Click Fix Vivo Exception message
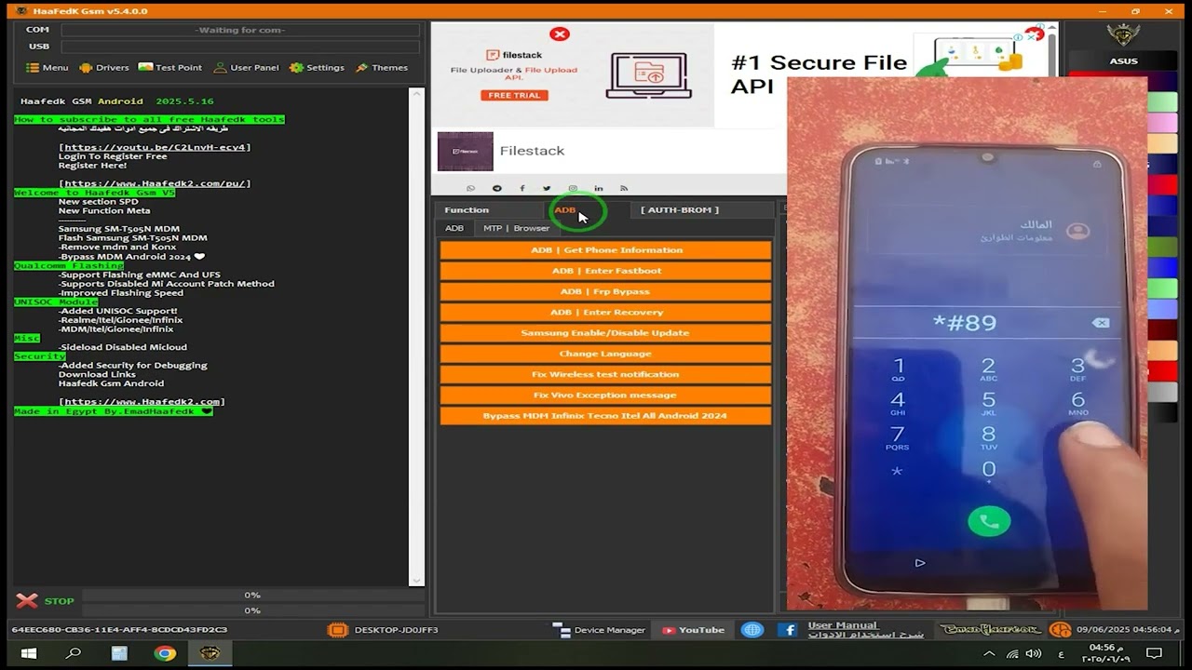The height and width of the screenshot is (670, 1192). pos(605,395)
